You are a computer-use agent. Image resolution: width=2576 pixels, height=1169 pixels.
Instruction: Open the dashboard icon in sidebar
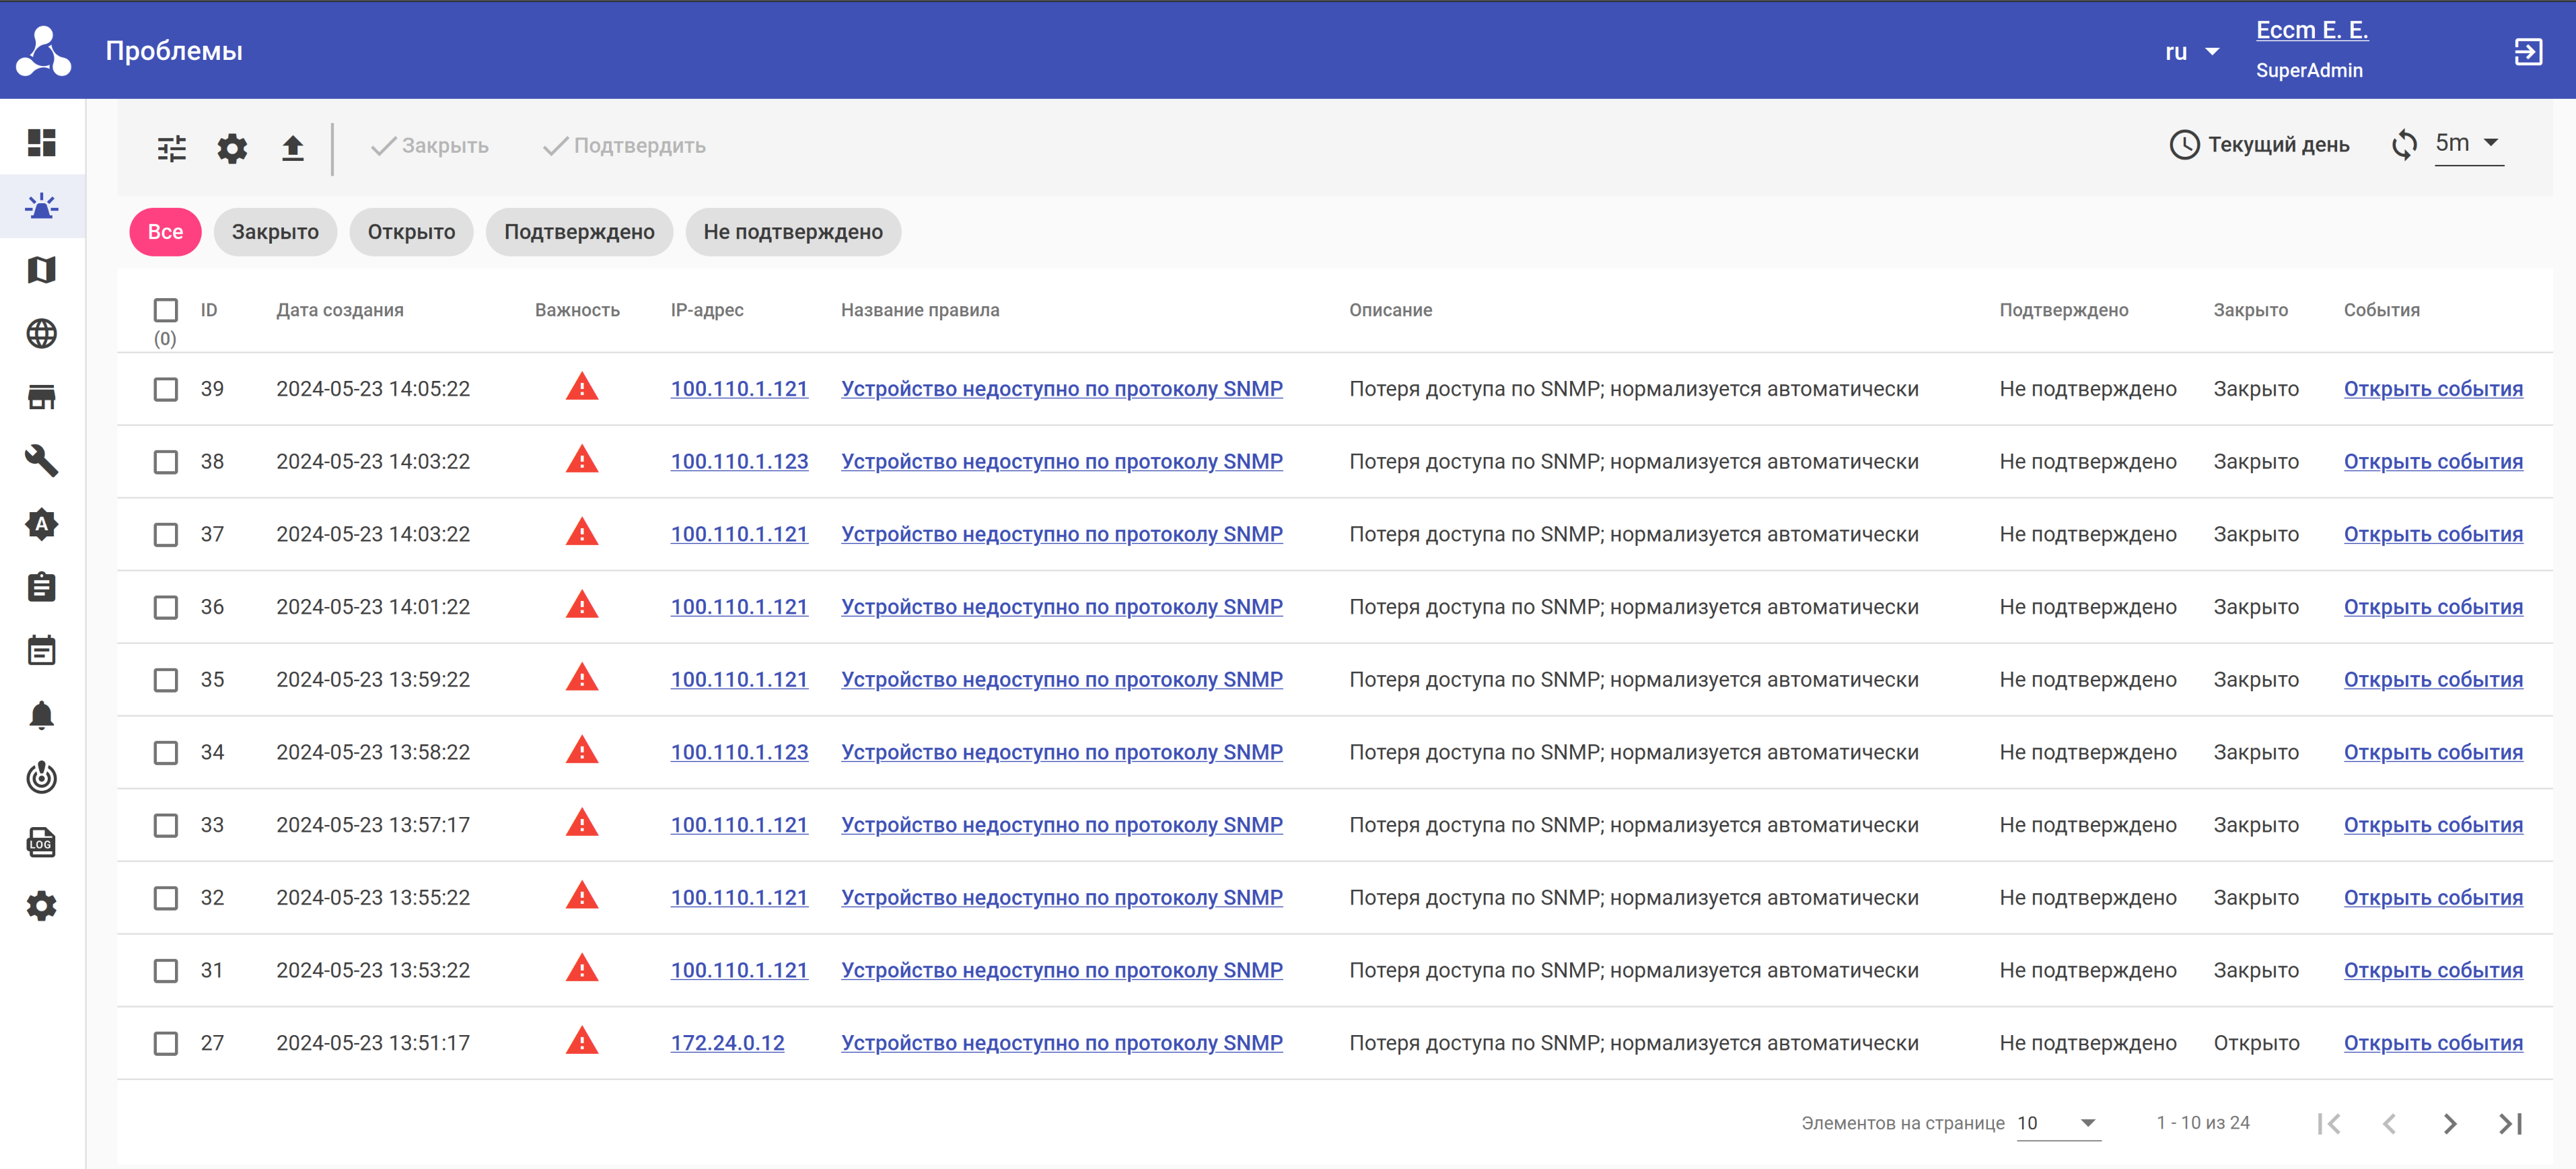pos(41,143)
